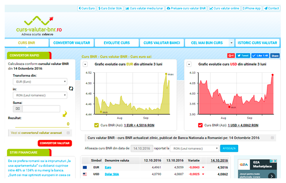Click the Facebook Share button
Viewport: 286px width, 183px height.
(x=275, y=56)
